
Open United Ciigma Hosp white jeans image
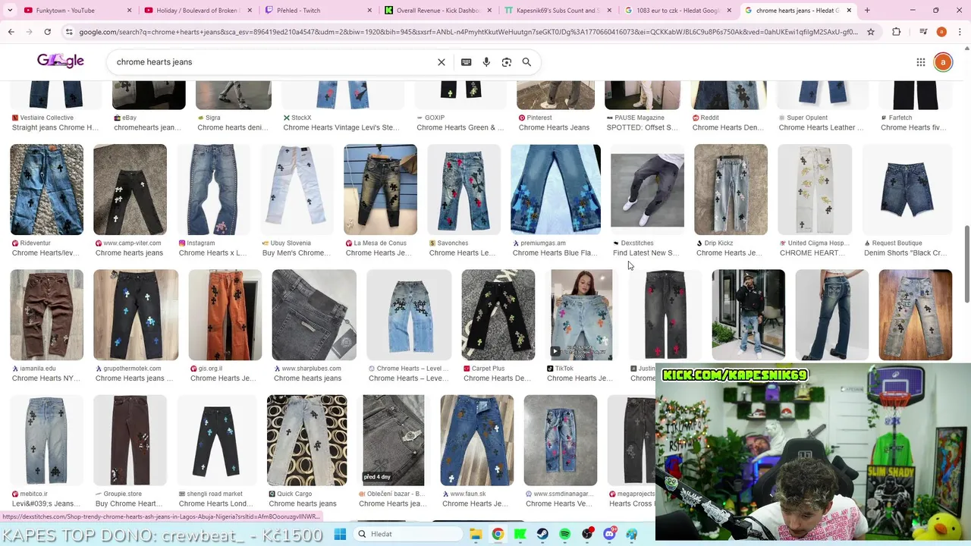(x=815, y=190)
